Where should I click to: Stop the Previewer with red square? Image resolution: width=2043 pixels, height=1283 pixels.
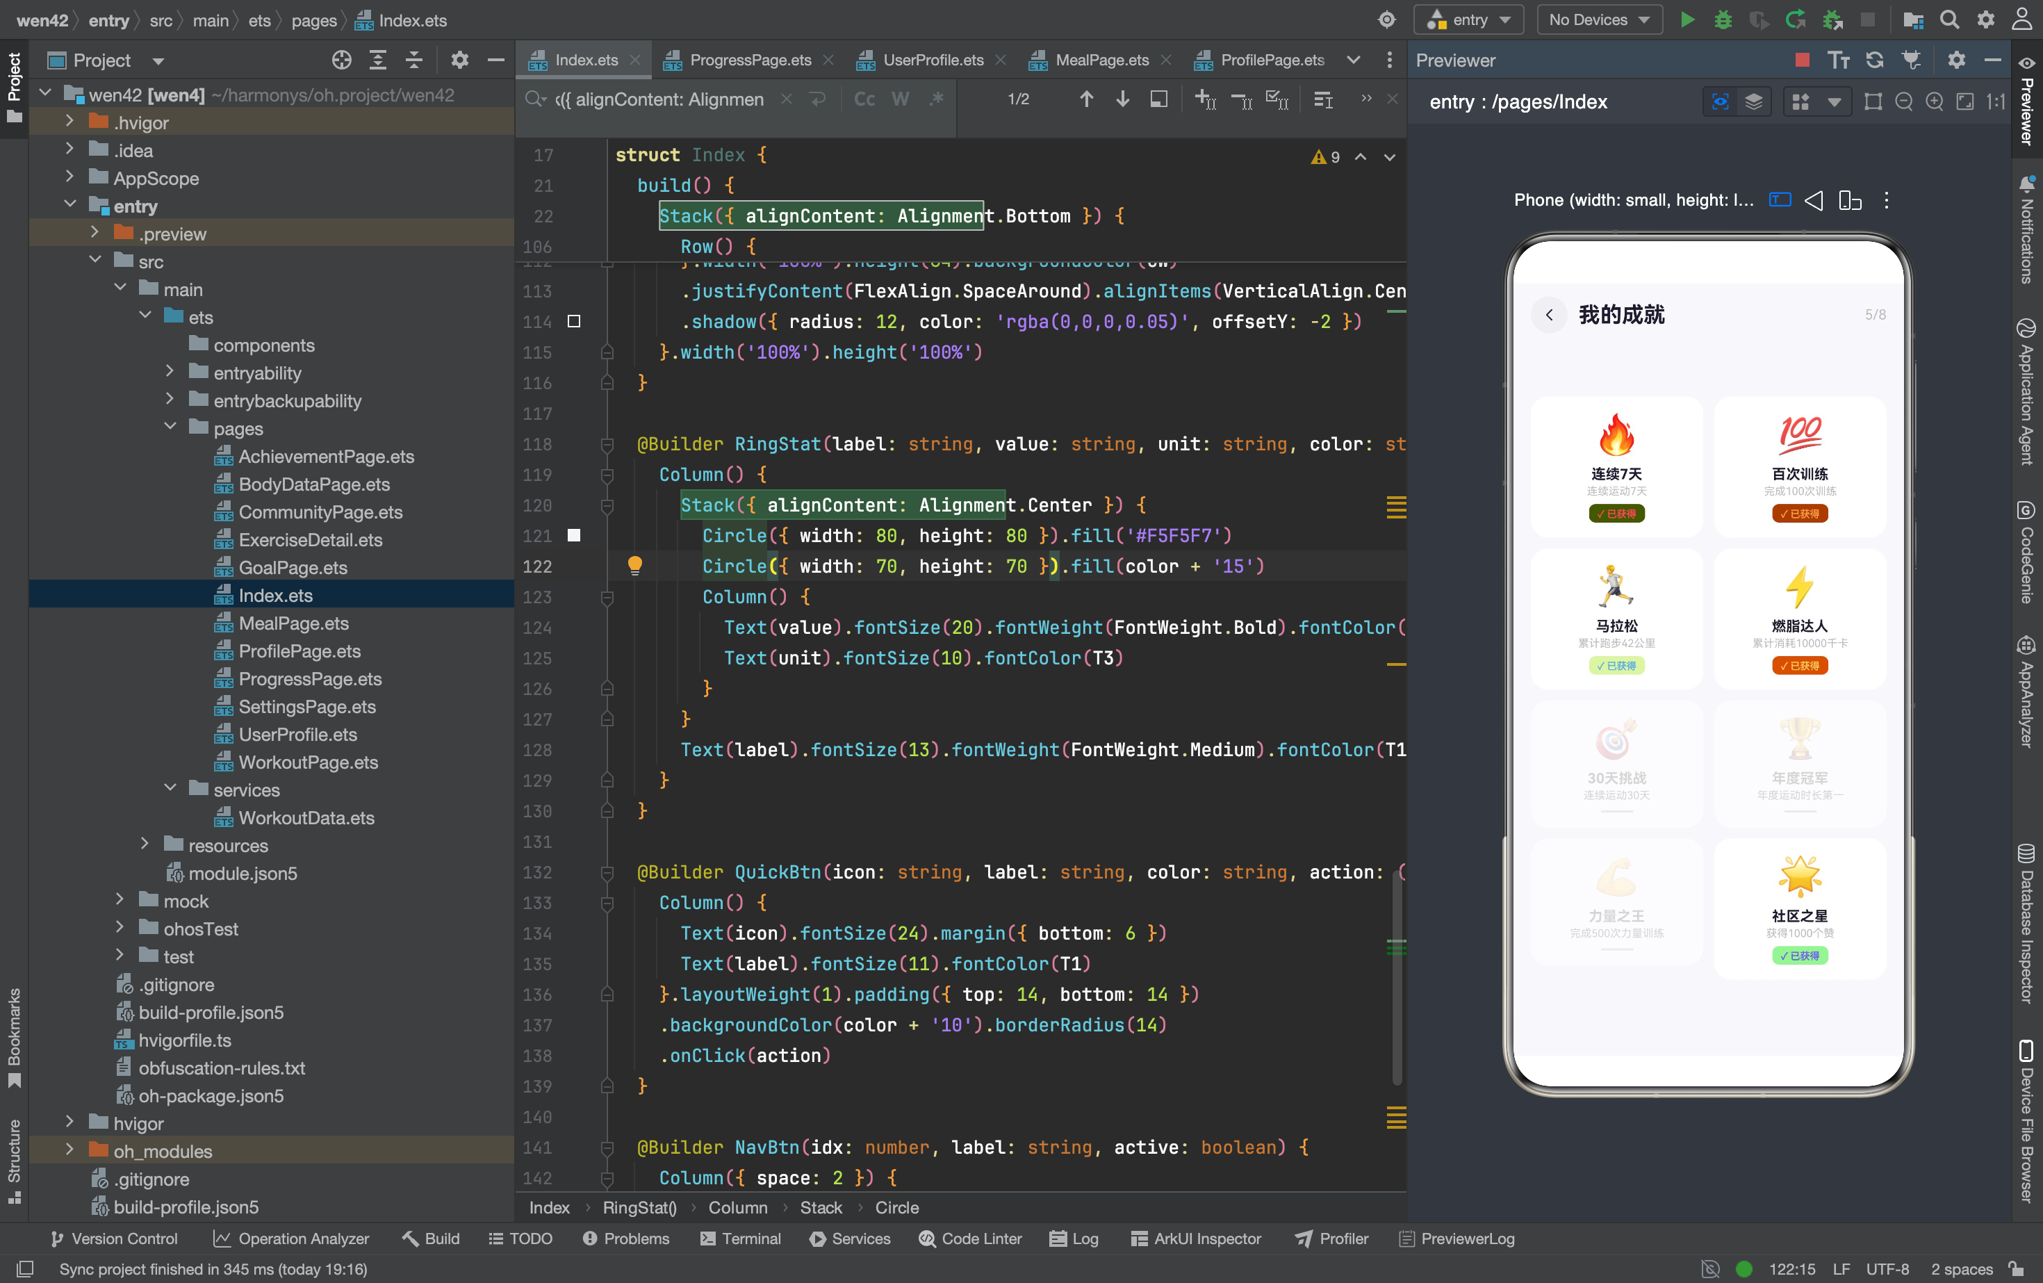[1803, 60]
